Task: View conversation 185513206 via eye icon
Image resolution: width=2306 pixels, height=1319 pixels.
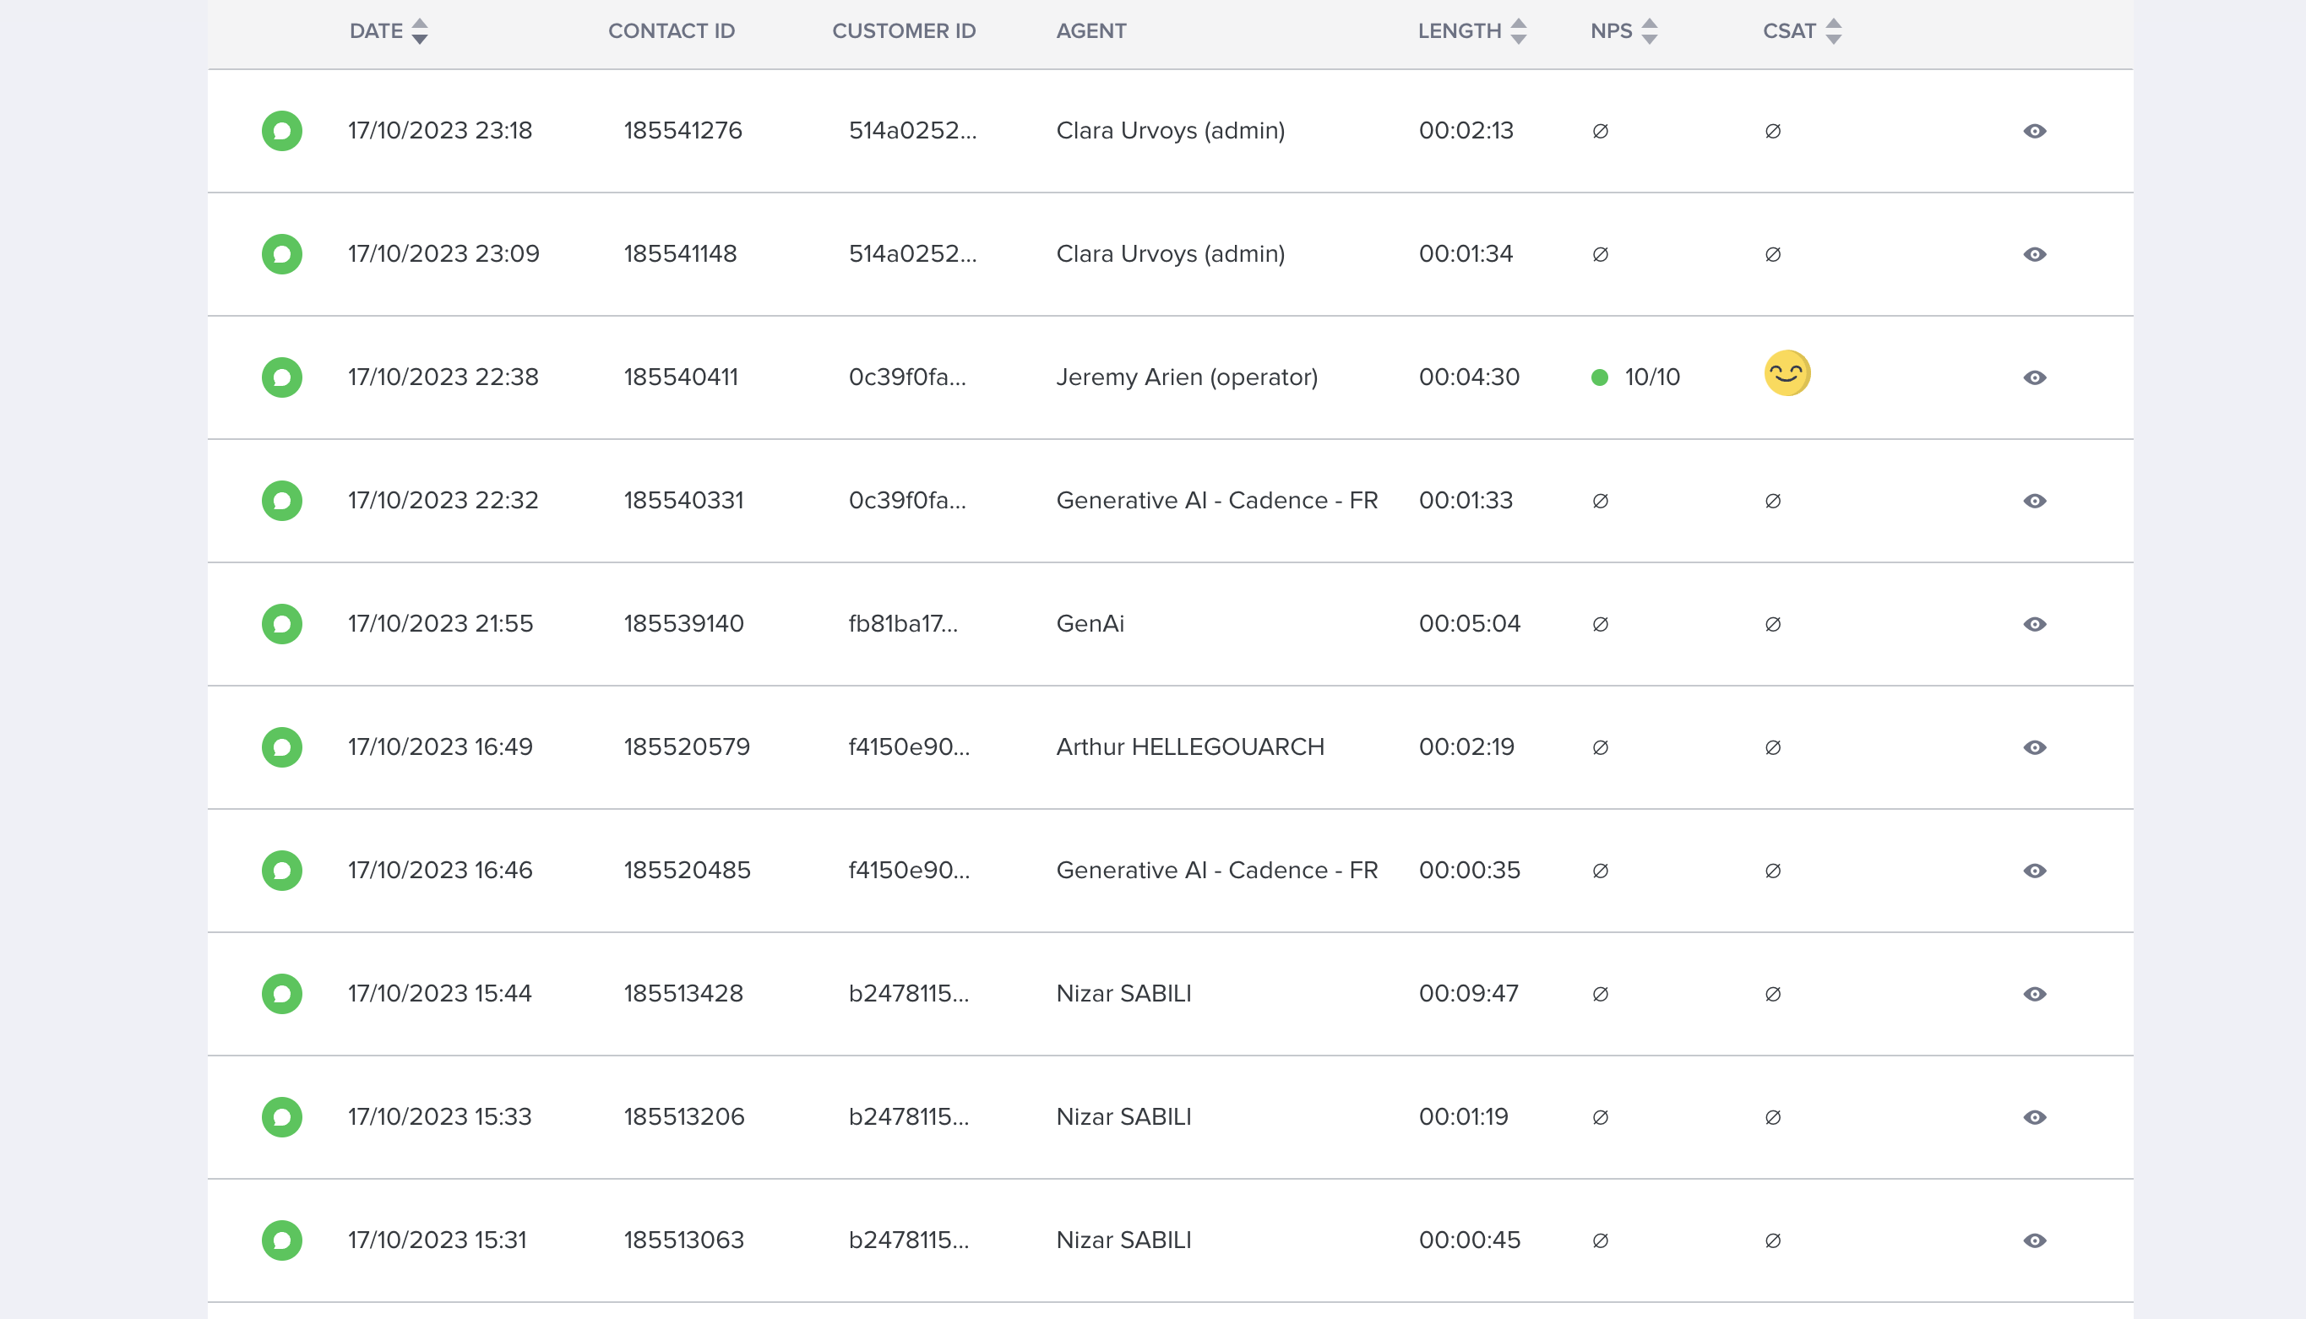Action: coord(2034,1116)
